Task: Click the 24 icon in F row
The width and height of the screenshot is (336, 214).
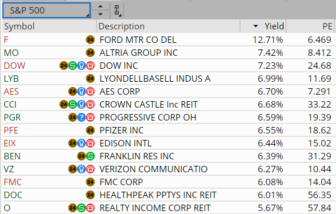Action: coord(90,40)
